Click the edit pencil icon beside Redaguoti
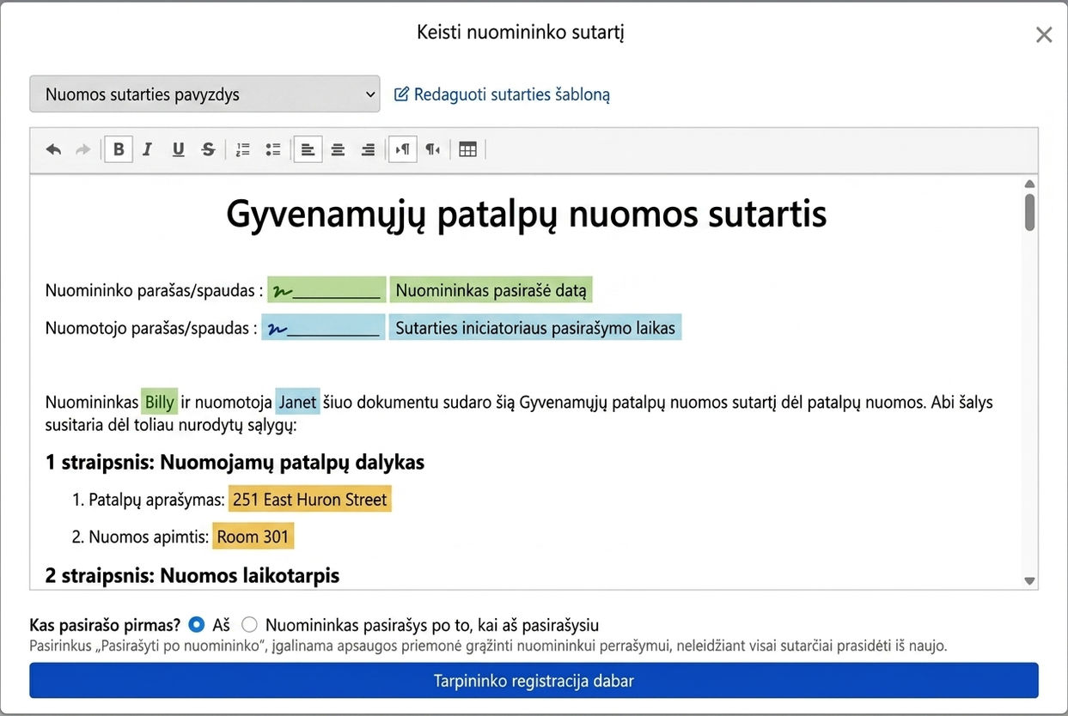 tap(401, 94)
